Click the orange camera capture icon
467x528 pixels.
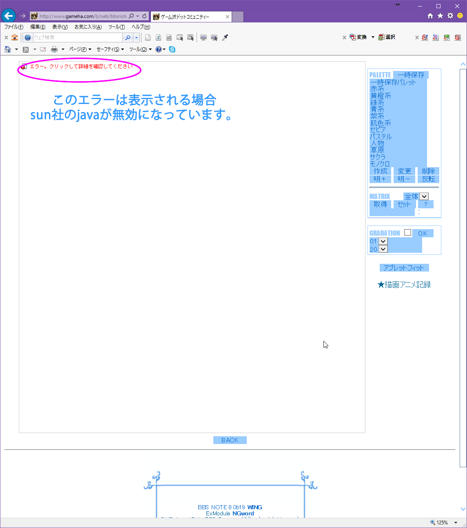point(15,38)
